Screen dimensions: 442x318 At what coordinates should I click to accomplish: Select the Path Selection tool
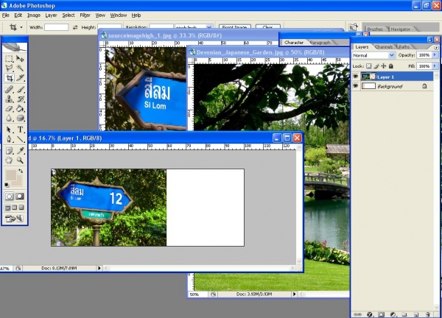pos(9,130)
